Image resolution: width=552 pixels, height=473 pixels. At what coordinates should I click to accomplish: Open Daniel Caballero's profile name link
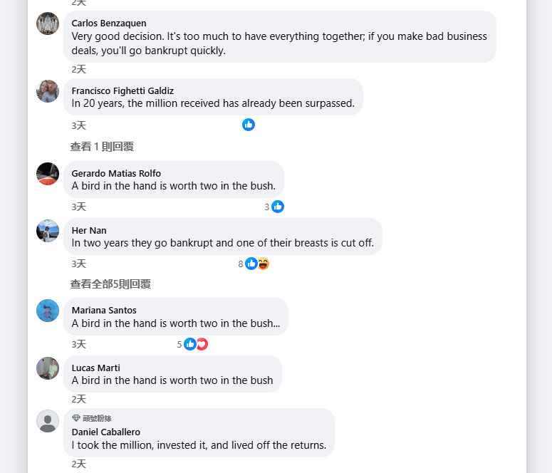pyautogui.click(x=106, y=432)
